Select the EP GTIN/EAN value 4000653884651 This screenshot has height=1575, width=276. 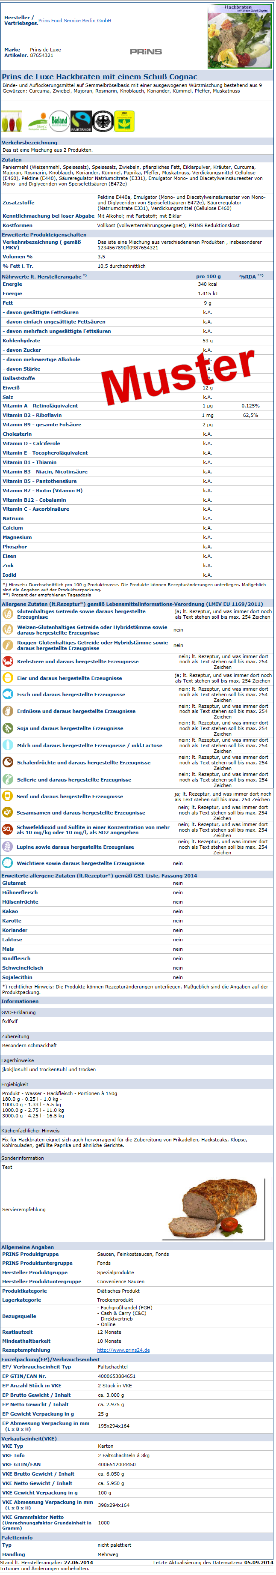pos(117,1376)
